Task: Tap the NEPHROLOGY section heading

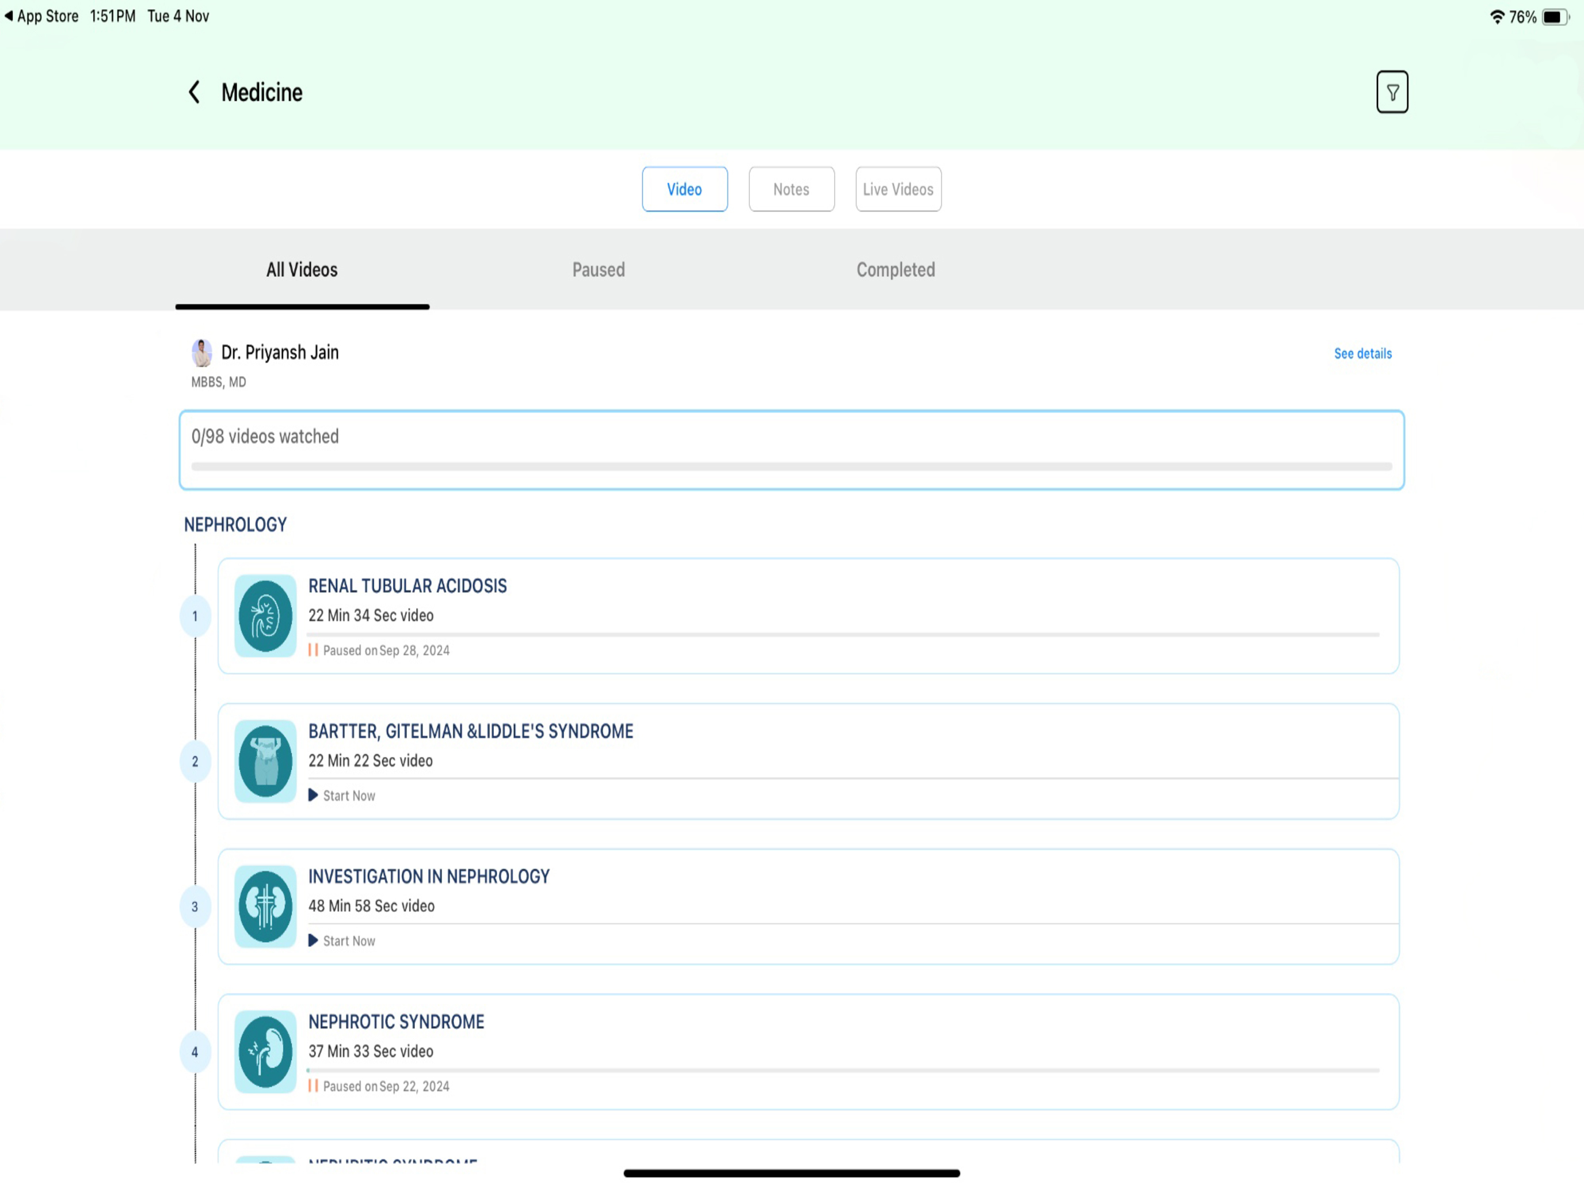Action: tap(235, 525)
